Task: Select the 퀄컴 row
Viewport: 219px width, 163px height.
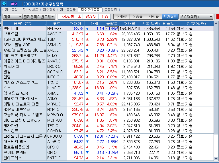Action: pyautogui.click(x=108, y=72)
